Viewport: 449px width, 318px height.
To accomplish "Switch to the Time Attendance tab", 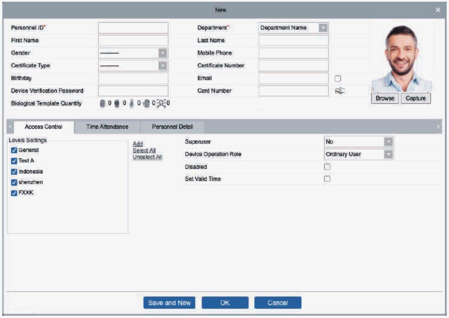I will click(x=107, y=127).
